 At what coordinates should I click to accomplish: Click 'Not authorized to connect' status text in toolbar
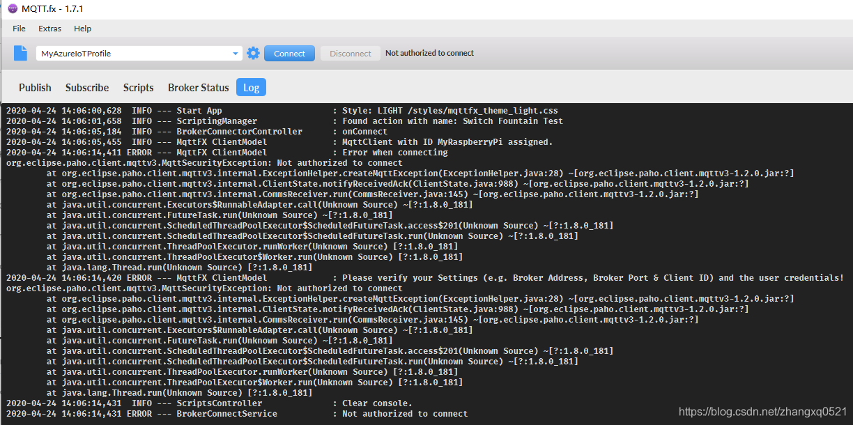pos(429,53)
